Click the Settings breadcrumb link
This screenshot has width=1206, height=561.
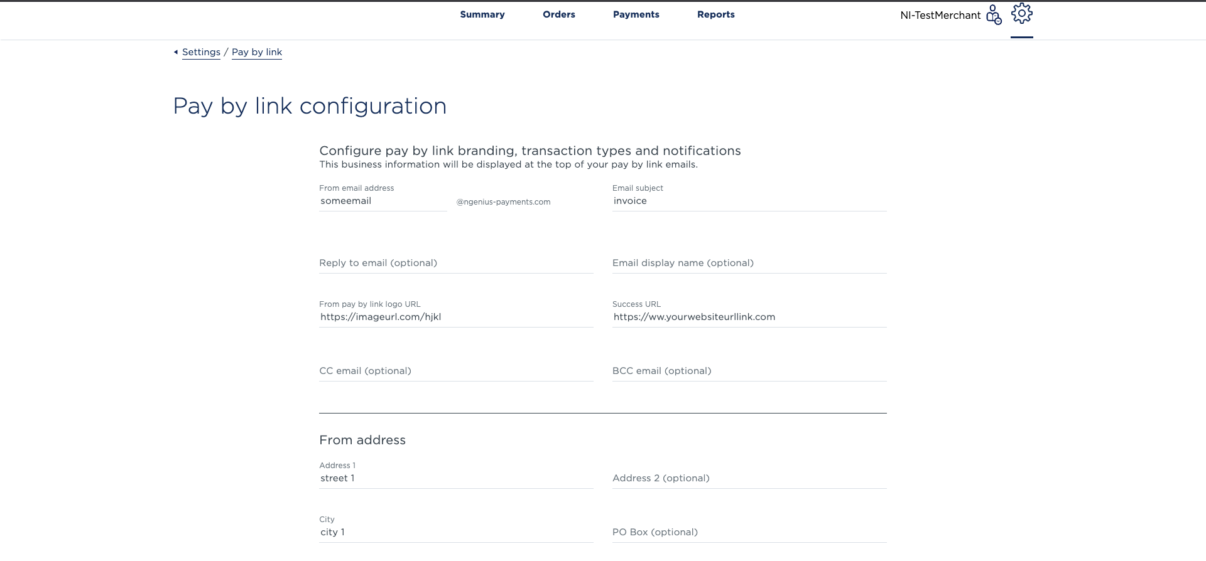pyautogui.click(x=201, y=52)
